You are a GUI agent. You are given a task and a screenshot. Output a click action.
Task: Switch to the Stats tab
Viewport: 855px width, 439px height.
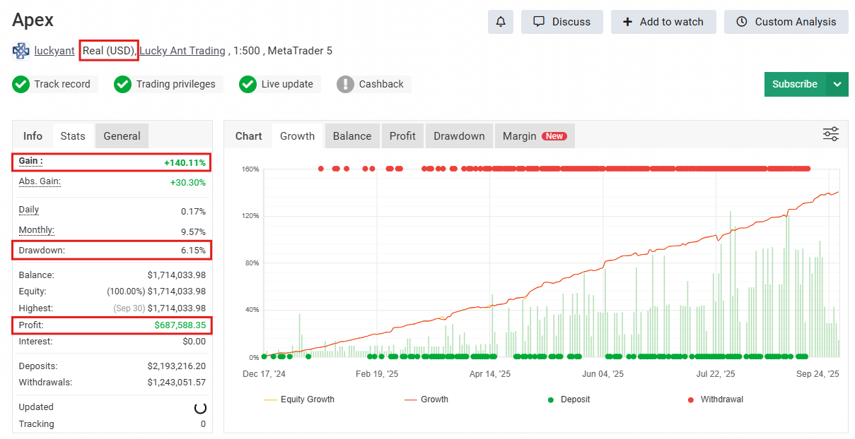click(x=73, y=136)
